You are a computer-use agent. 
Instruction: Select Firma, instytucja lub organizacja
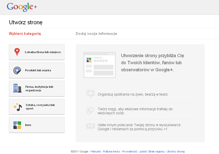(39, 89)
